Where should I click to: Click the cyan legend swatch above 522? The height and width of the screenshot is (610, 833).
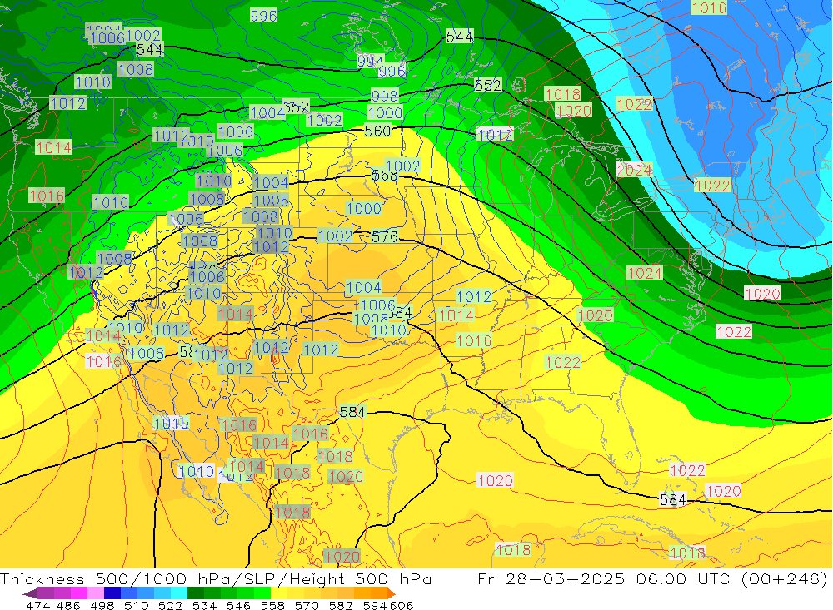point(179,593)
